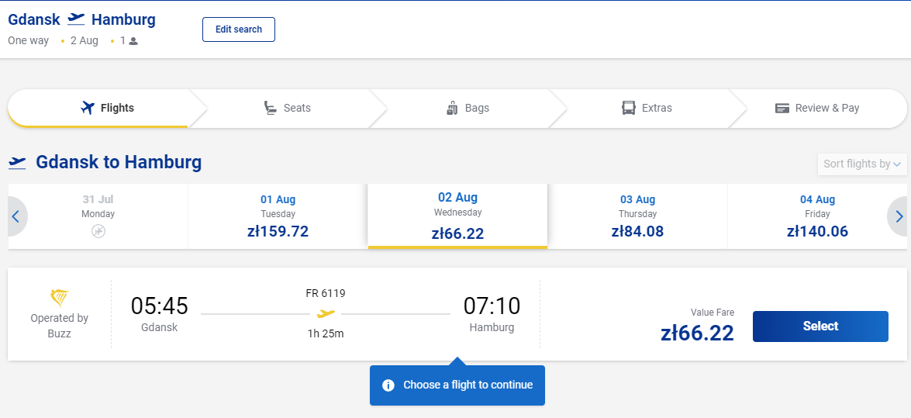This screenshot has width=911, height=418.
Task: Click the yellow plane icon under FR 6119
Action: pos(326,314)
